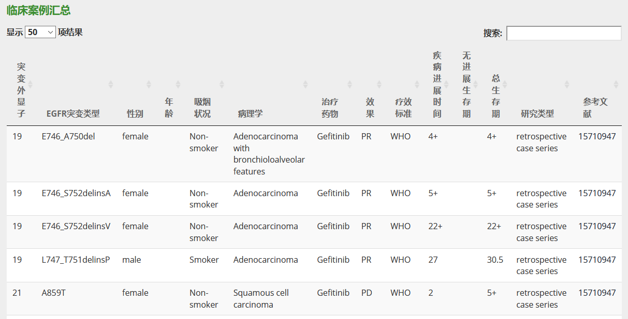The image size is (628, 319).
Task: Sort by 参考文献 column arrows
Action: pyautogui.click(x=616, y=84)
